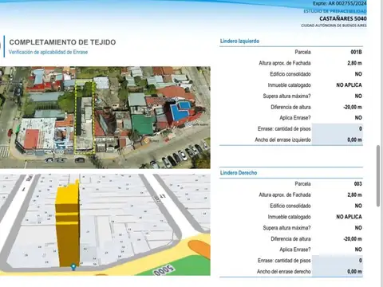383x287 pixels.
Task: Click the blue location pin on the 3D map
Action: point(73,267)
